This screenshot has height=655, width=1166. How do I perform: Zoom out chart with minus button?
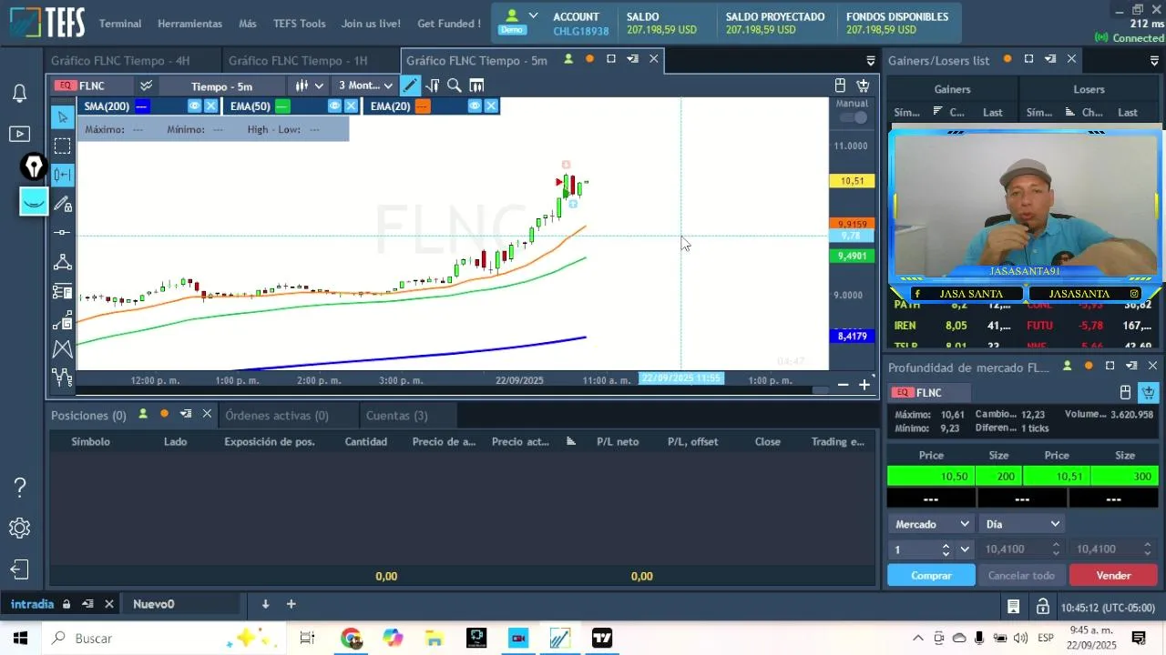click(843, 385)
